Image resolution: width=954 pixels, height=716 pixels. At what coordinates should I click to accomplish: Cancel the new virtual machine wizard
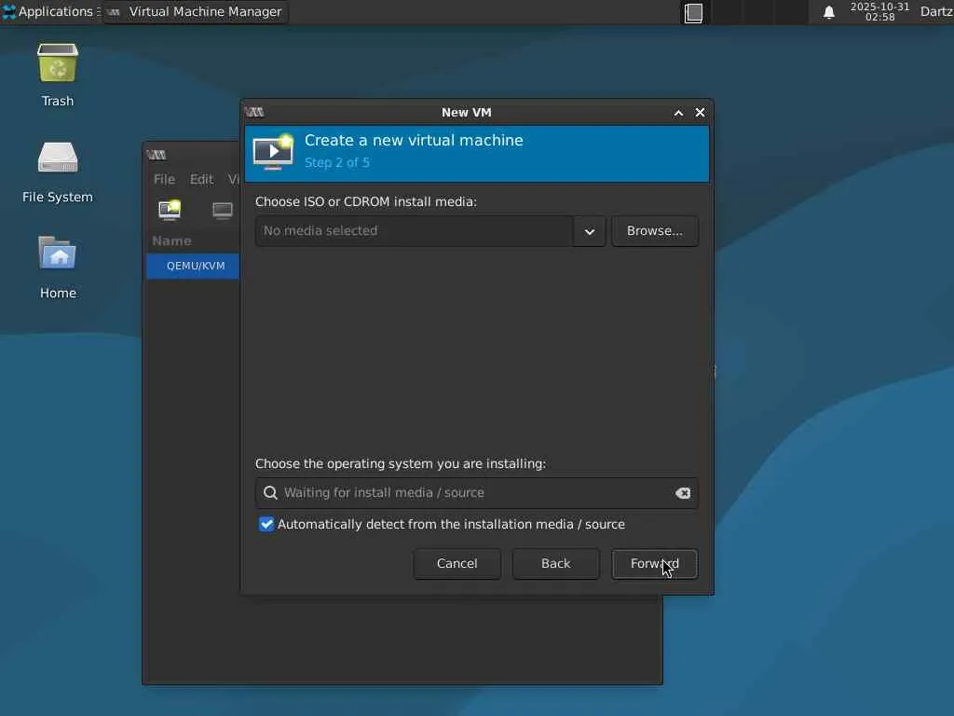[457, 564]
